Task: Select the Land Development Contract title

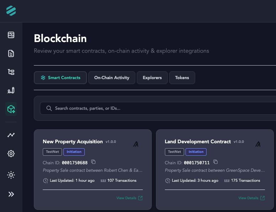Action: tap(198, 141)
